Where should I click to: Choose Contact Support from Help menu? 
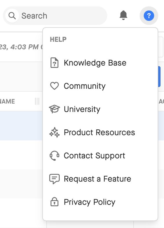100,155
